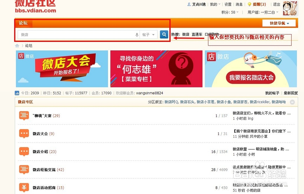Open moderator 微店哈哈 profile

point(278,102)
